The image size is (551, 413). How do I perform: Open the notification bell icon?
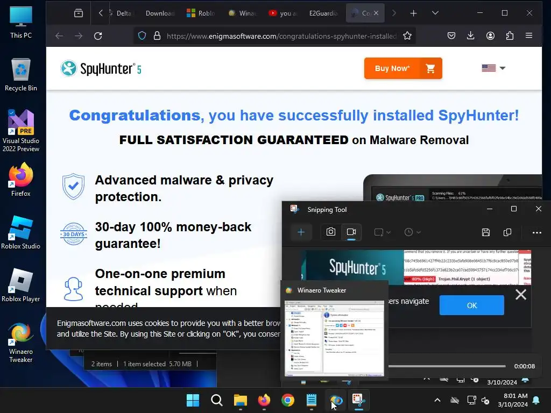point(536,400)
